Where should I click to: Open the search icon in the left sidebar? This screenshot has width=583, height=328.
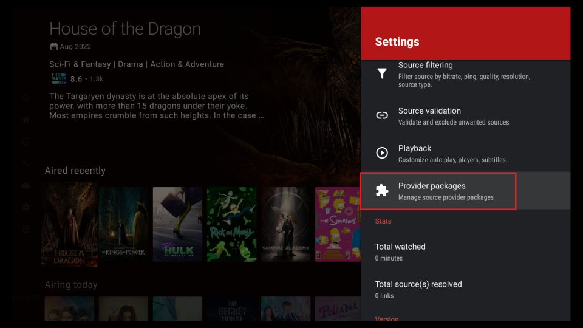tap(26, 98)
